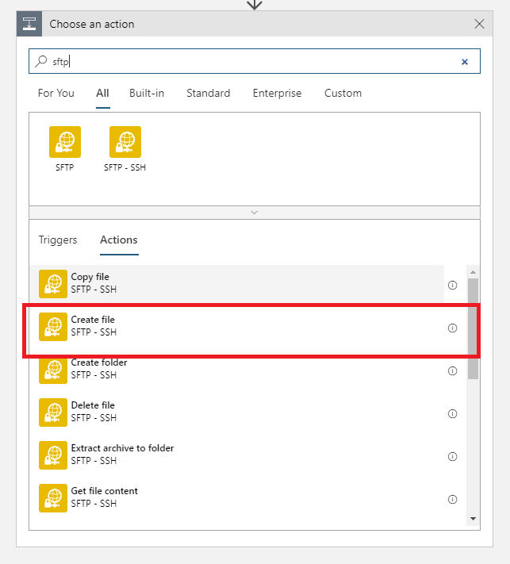Click the Delete file action icon
Viewport: 510px width, 564px height.
[53, 412]
